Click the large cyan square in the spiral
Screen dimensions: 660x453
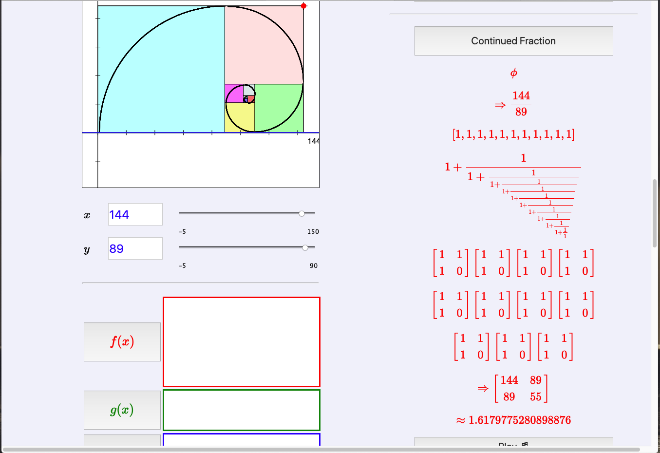coord(161,68)
